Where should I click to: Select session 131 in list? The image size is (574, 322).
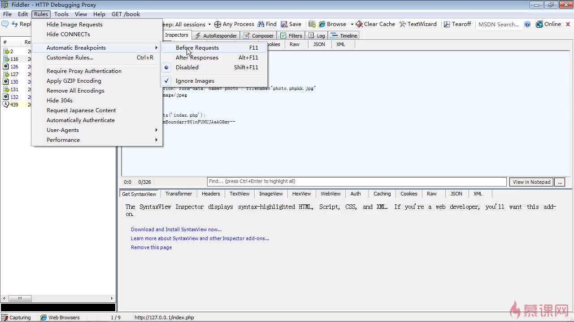[x=16, y=89]
